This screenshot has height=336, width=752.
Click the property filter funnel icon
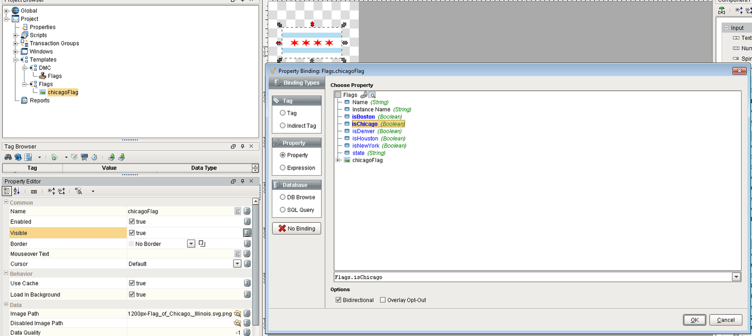point(79,191)
